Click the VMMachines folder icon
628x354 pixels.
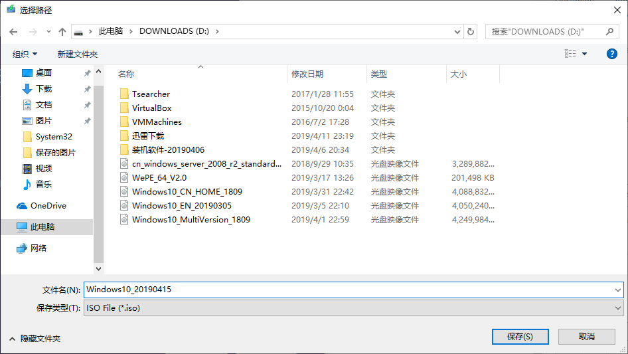[x=125, y=122]
